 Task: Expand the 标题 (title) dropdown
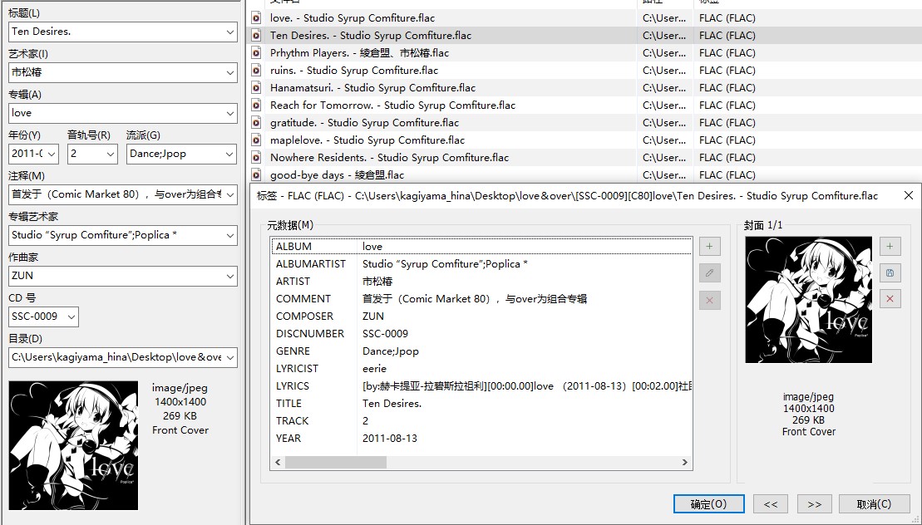(230, 32)
